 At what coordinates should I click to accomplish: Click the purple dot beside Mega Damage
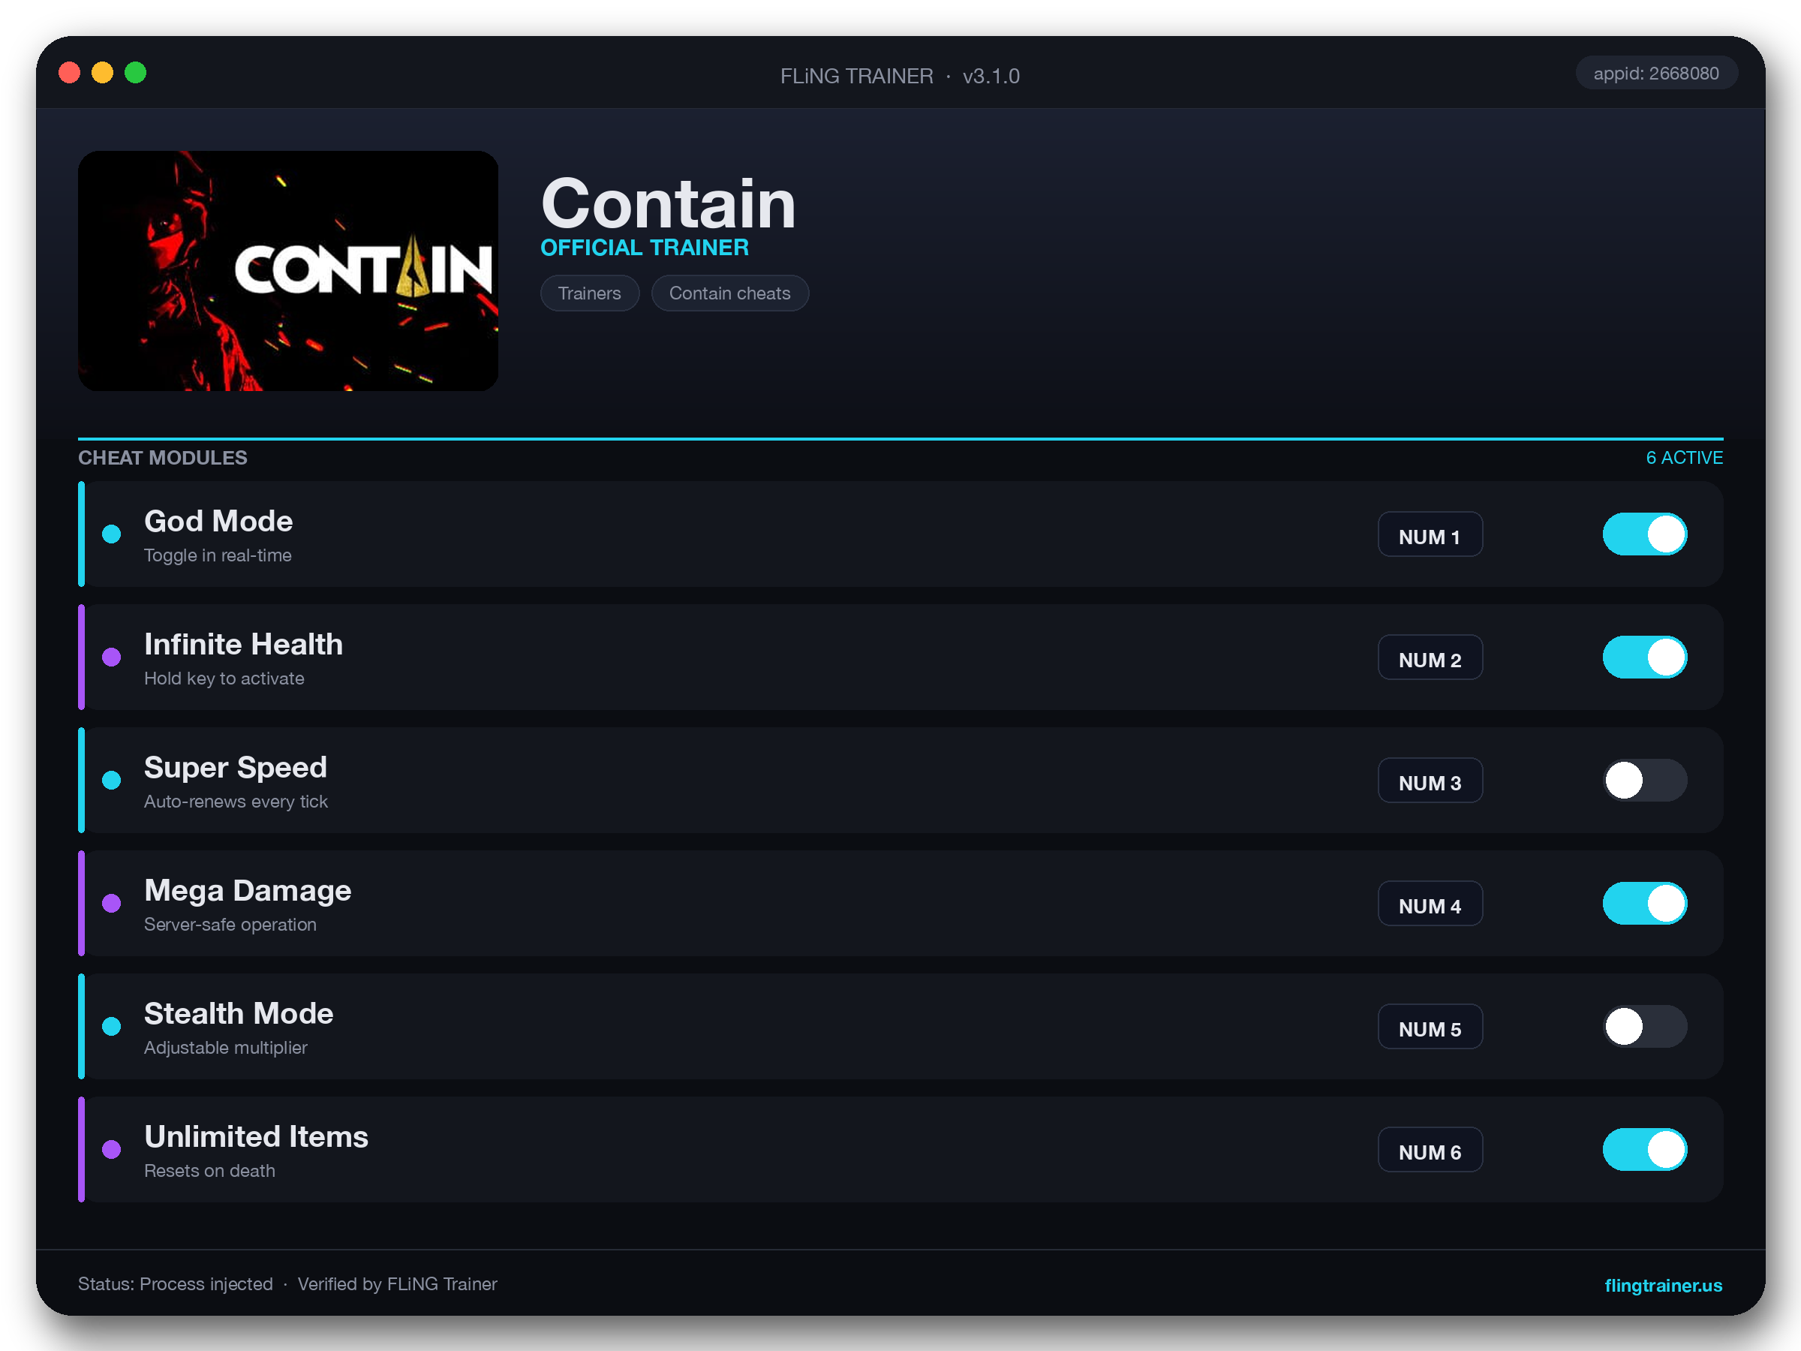point(112,903)
